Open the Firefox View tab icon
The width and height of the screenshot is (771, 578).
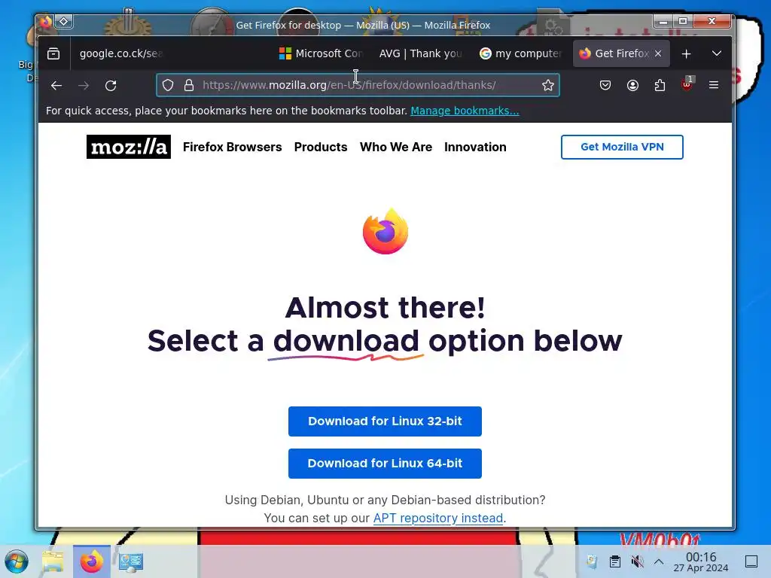53,53
